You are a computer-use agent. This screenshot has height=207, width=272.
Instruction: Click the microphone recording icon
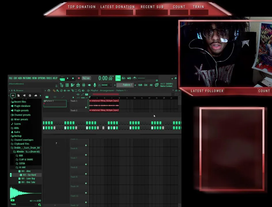tap(95, 85)
